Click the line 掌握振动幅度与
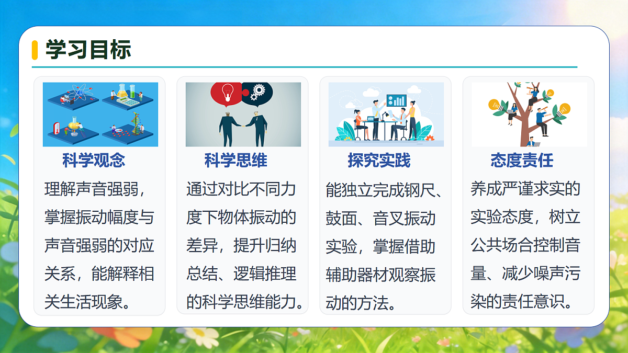The image size is (628, 353). click(99, 217)
